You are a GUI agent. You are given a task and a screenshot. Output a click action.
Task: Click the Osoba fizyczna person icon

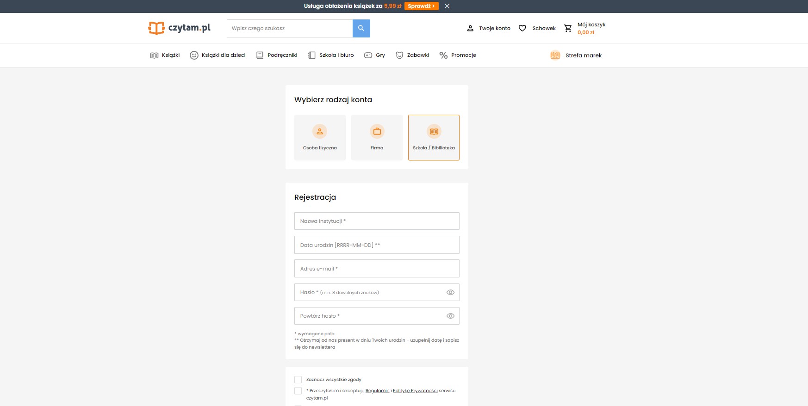[x=320, y=131]
